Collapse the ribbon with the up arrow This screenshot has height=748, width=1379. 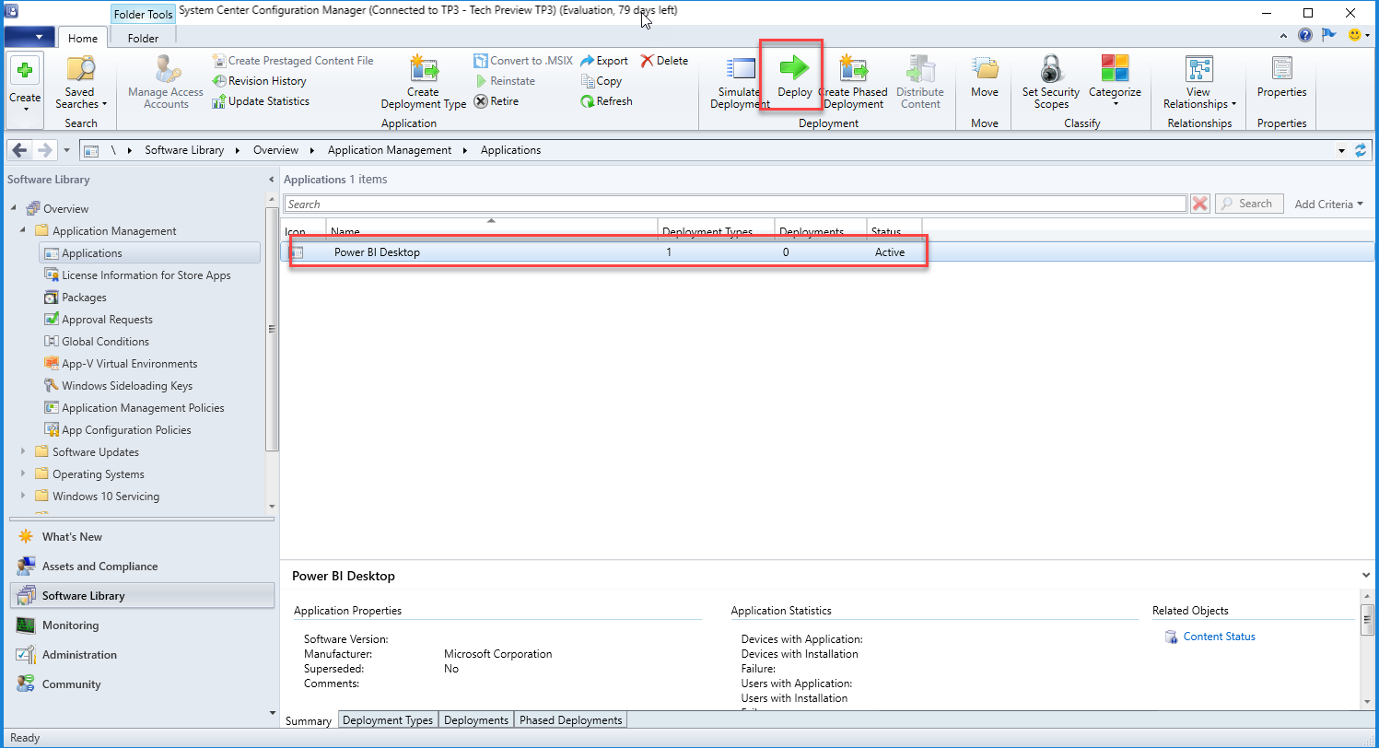coord(1285,36)
